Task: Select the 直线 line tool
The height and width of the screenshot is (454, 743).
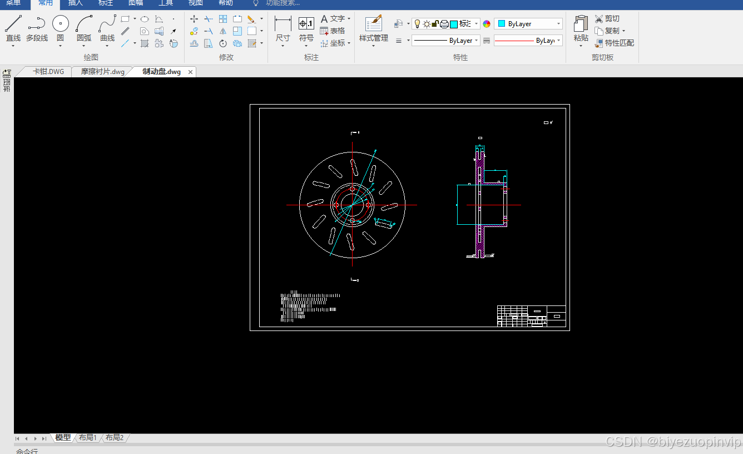Action: (x=13, y=28)
